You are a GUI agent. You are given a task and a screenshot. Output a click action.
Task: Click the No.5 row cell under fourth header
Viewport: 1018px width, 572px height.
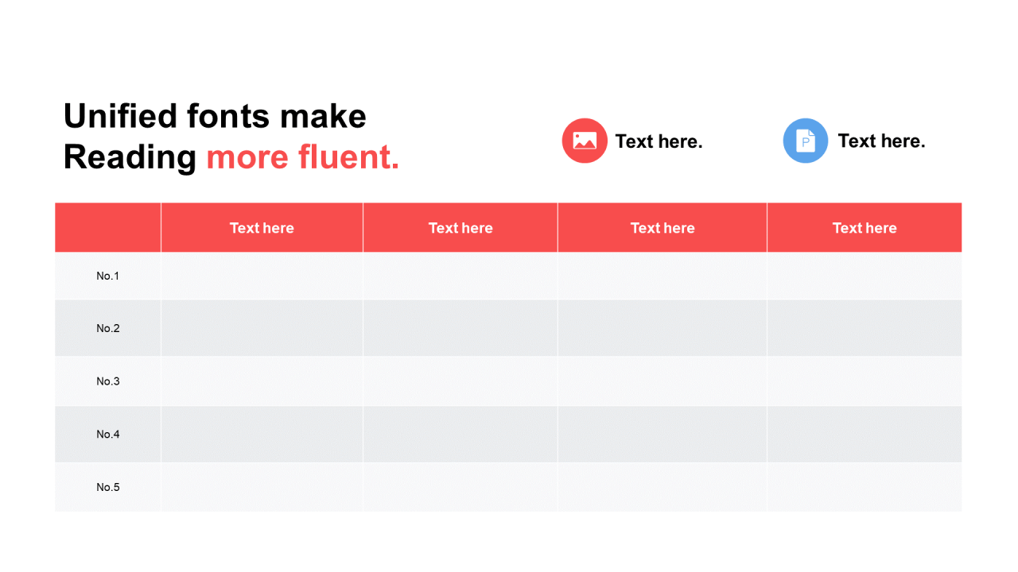(x=865, y=487)
